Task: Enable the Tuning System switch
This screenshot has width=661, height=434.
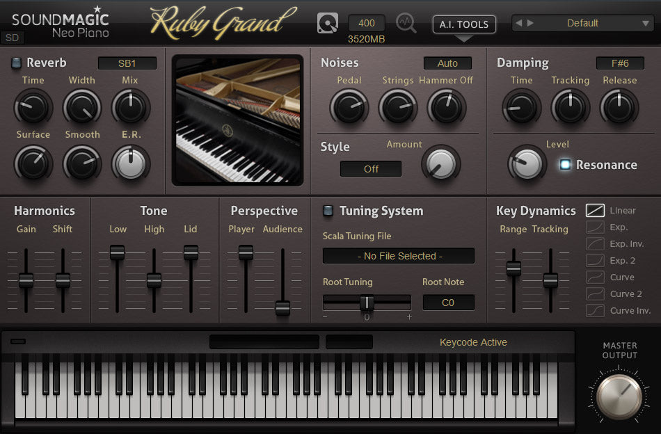Action: pyautogui.click(x=328, y=211)
